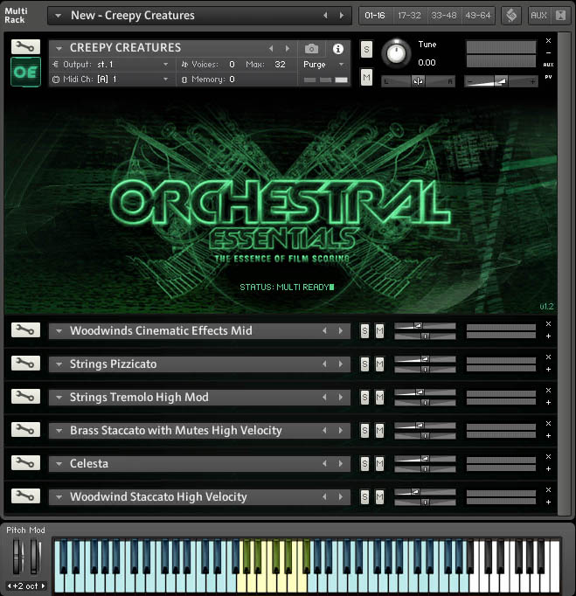576x596 pixels.
Task: Go to next instrument for CREEPY CREATURES
Action: (x=287, y=48)
